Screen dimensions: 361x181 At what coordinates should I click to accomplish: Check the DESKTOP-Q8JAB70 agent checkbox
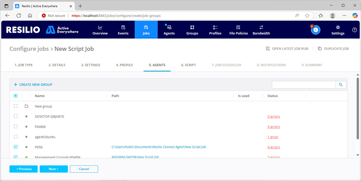[x=16, y=116]
